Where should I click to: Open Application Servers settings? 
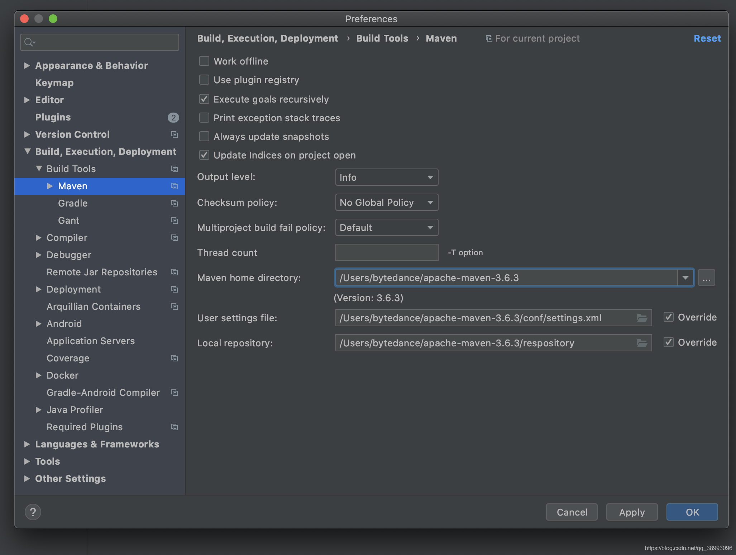pos(91,341)
